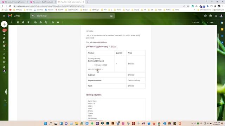Open the VirusTotal bookmark
225x126 pixels.
pyautogui.click(x=39, y=10)
